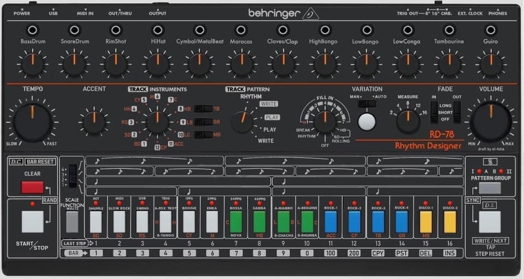Click the Scale selector slide switch

point(73,176)
